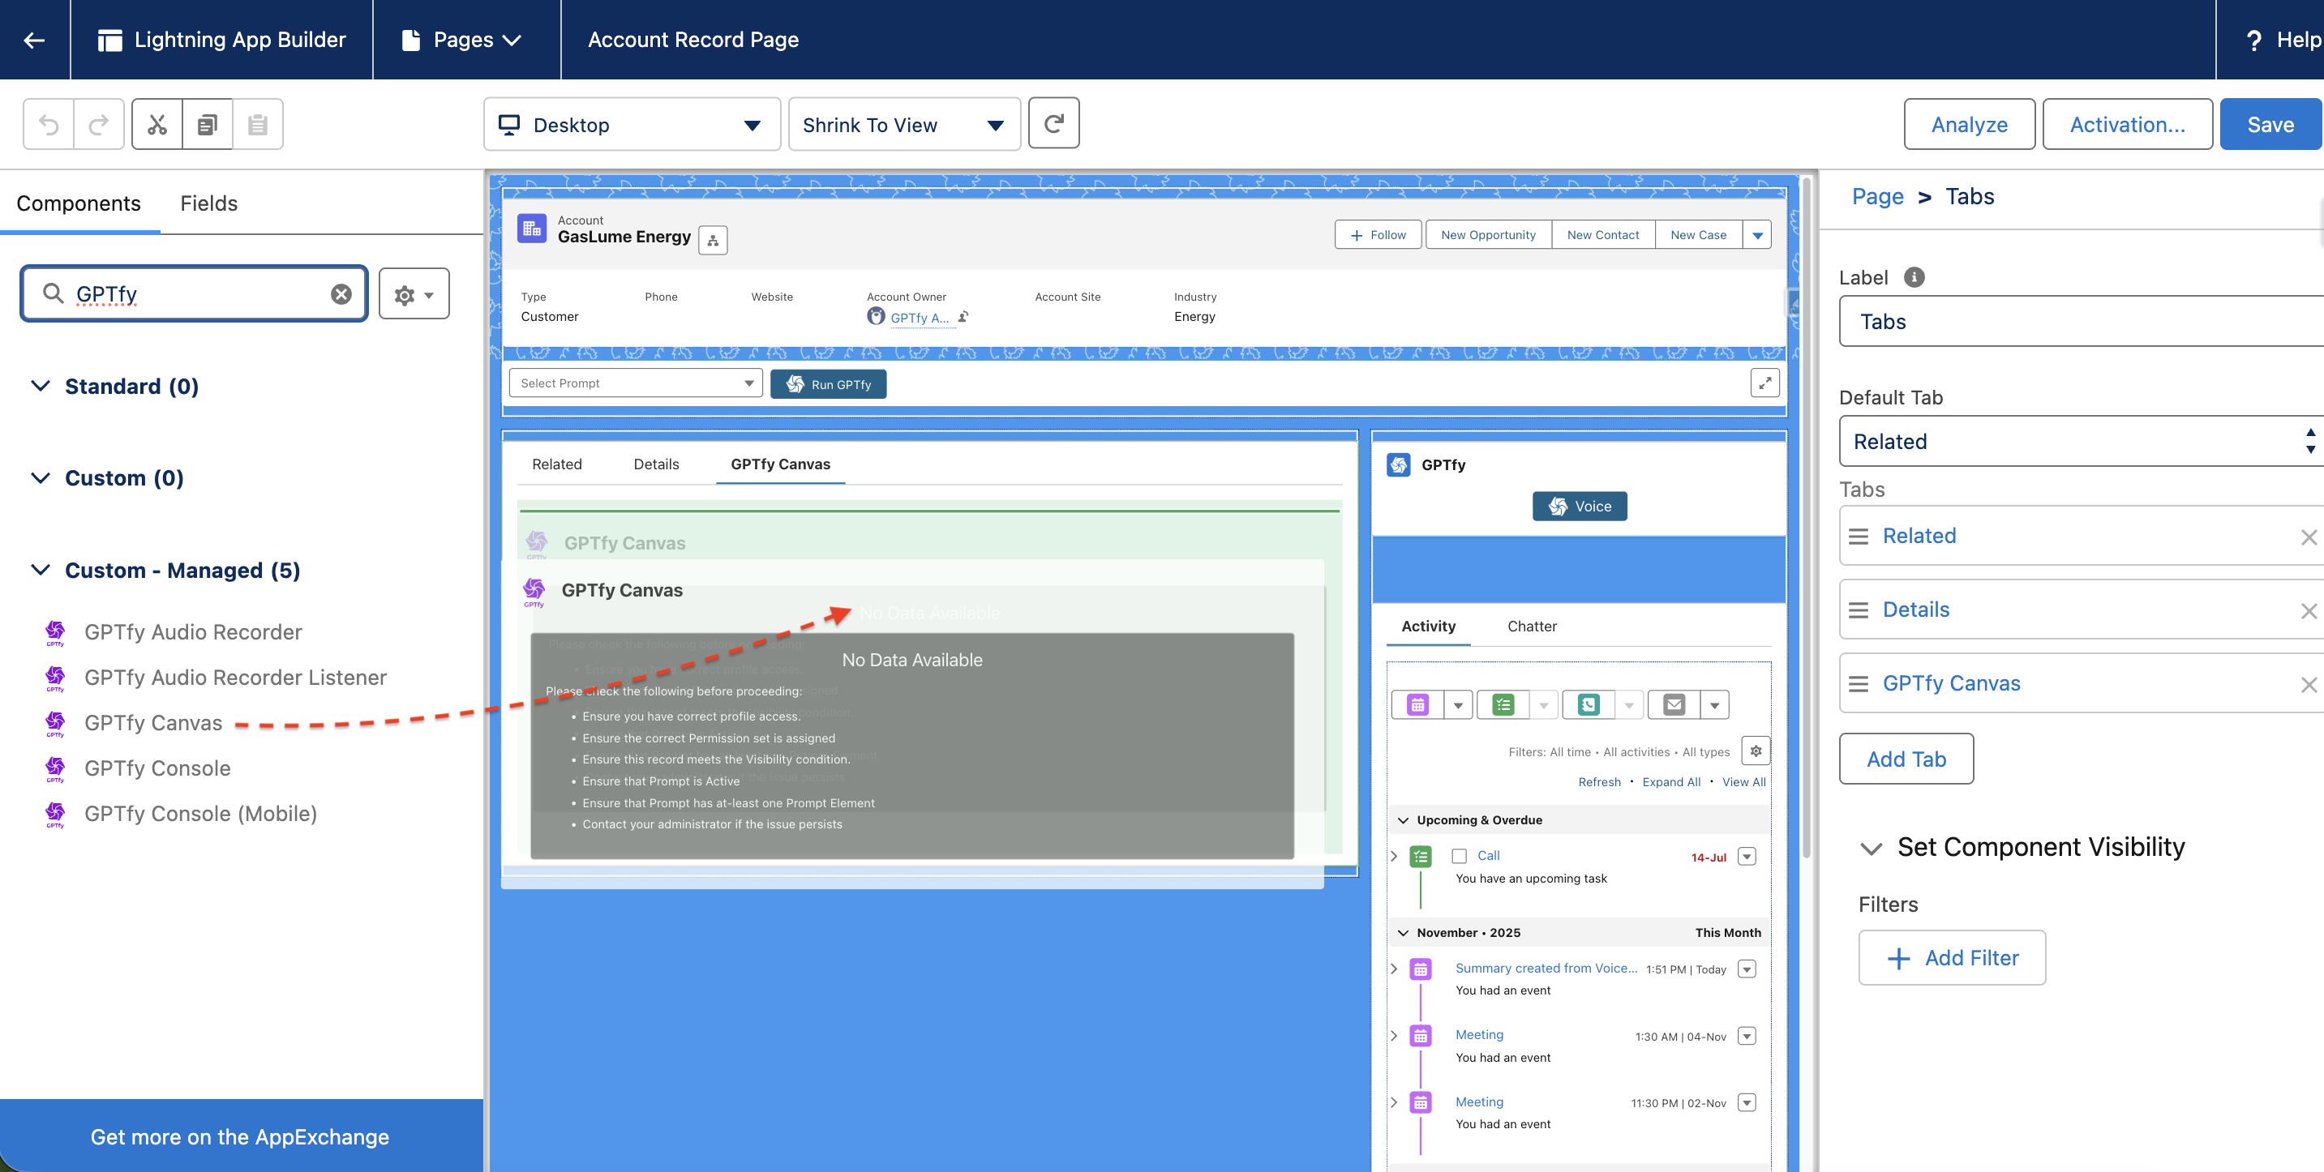Remove the Details tab with X
The width and height of the screenshot is (2324, 1172).
[2308, 610]
